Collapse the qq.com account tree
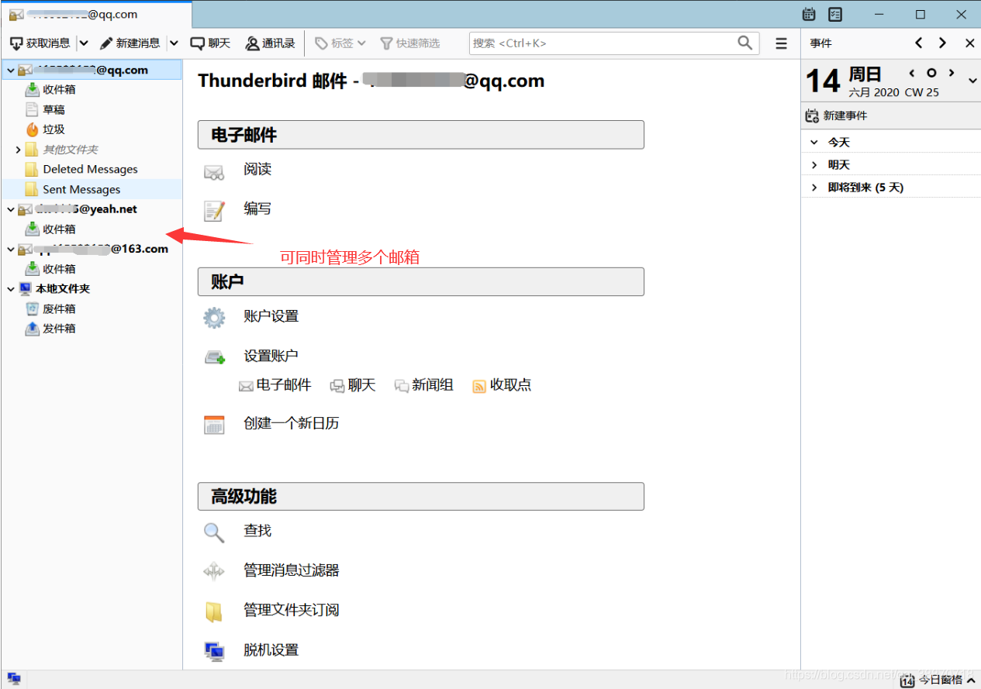 (10, 71)
